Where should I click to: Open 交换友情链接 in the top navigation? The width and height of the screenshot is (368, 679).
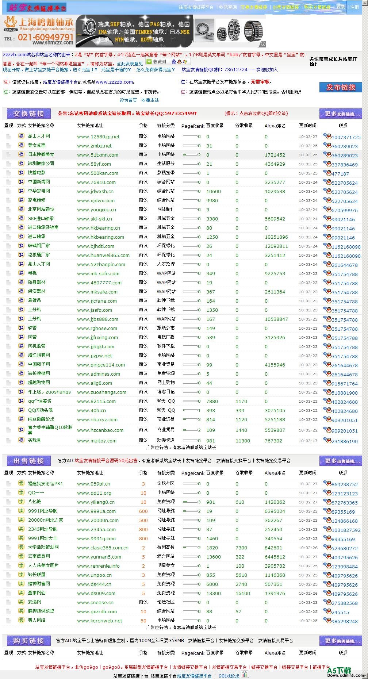[x=254, y=7]
